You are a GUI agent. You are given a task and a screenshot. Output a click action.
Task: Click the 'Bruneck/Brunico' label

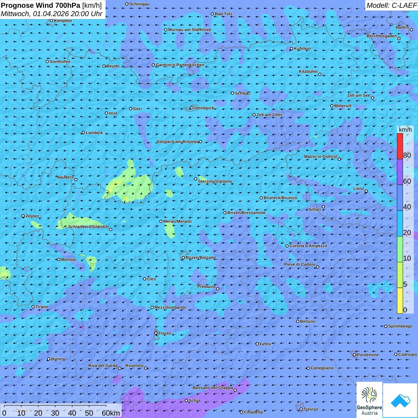pos(280,198)
